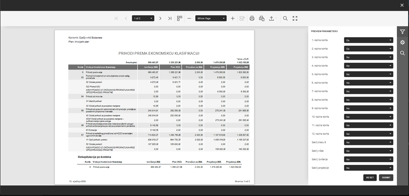Open the filter parameters tab in sidebar
Viewport: 409px width, 196px height.
(403, 32)
